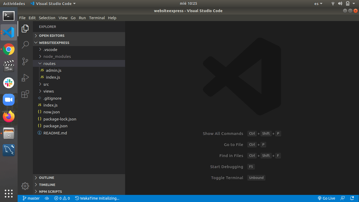Expand the OUTLINE panel
Screen dimensions: 359x202
pos(47,178)
